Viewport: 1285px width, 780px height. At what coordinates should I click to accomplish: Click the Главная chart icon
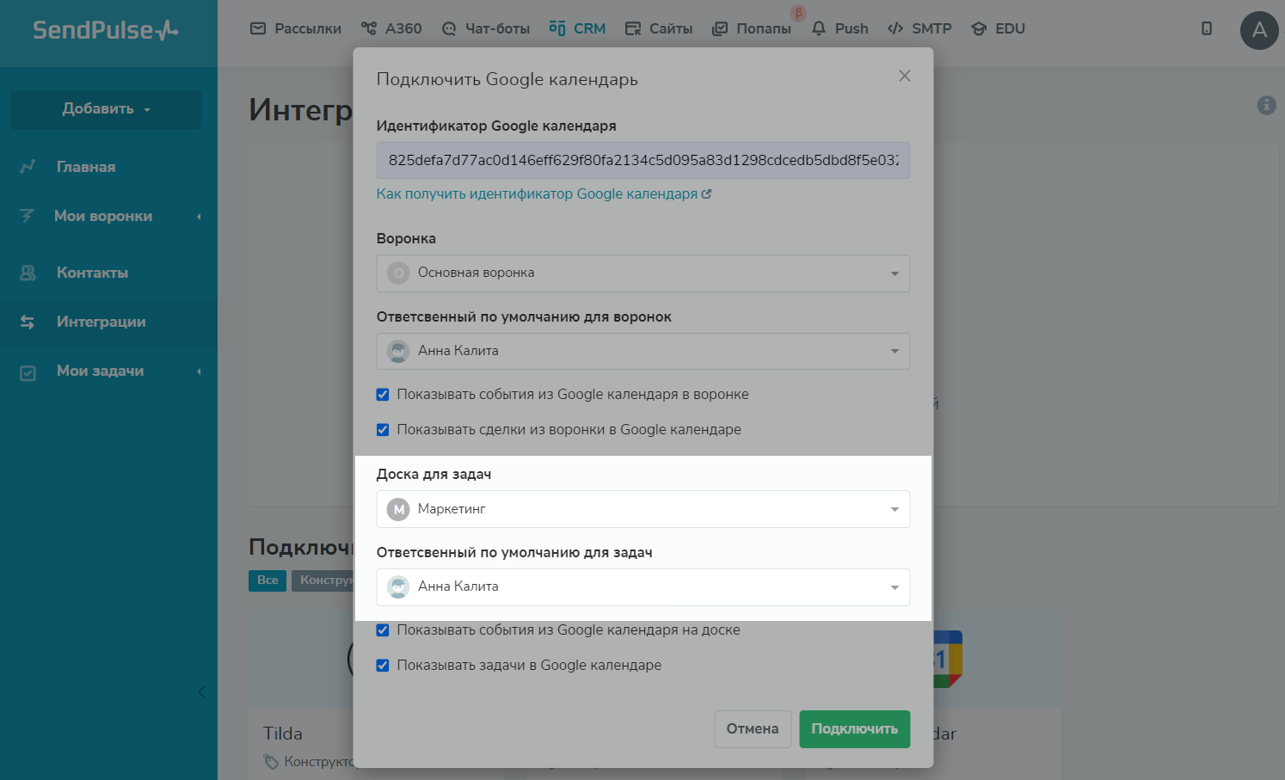pyautogui.click(x=28, y=167)
